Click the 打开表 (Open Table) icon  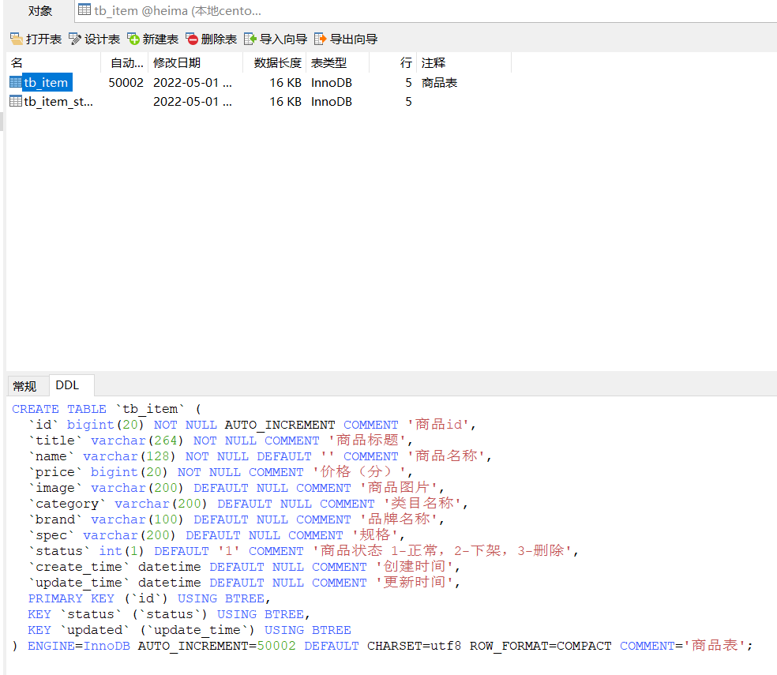pyautogui.click(x=17, y=39)
